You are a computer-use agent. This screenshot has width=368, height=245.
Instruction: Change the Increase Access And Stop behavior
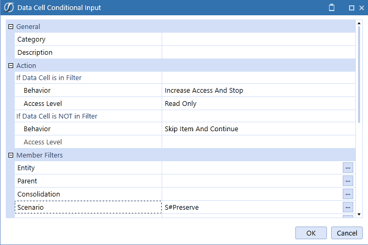tap(258, 91)
